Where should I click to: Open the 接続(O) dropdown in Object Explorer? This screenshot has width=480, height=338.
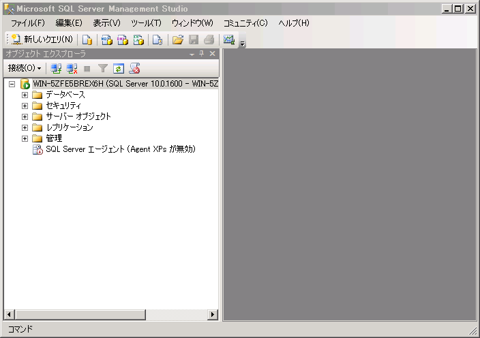coord(25,68)
